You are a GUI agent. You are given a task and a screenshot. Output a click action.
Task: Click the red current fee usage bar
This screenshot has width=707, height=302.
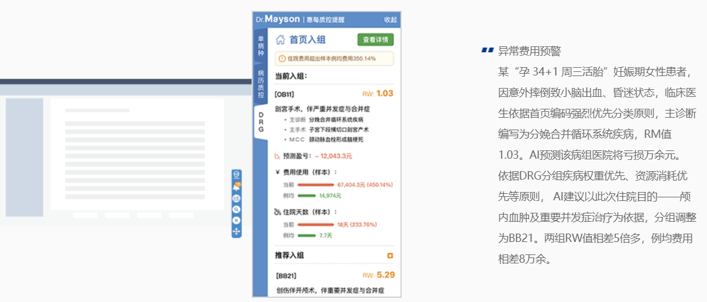315,185
